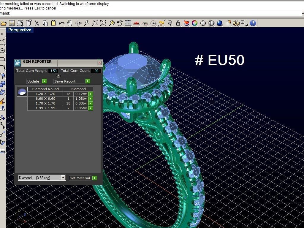The width and height of the screenshot is (304, 228).
Task: Click green arrow for 1.70 X 1.70 row
Action: (91, 104)
